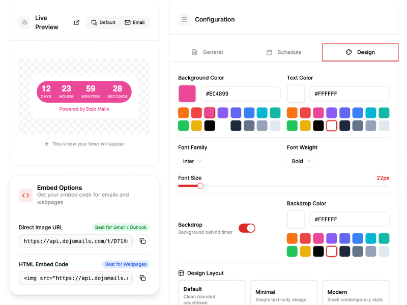Click the Font Size slider handle
The width and height of the screenshot is (407, 305).
[200, 186]
